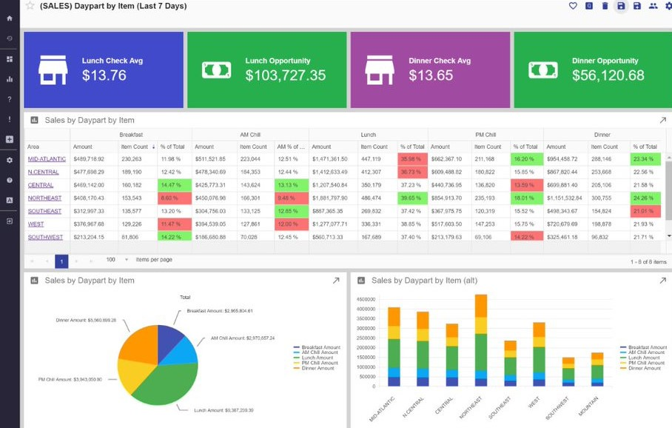
Task: Delete the dashboard using the trash icon
Action: coord(605,7)
